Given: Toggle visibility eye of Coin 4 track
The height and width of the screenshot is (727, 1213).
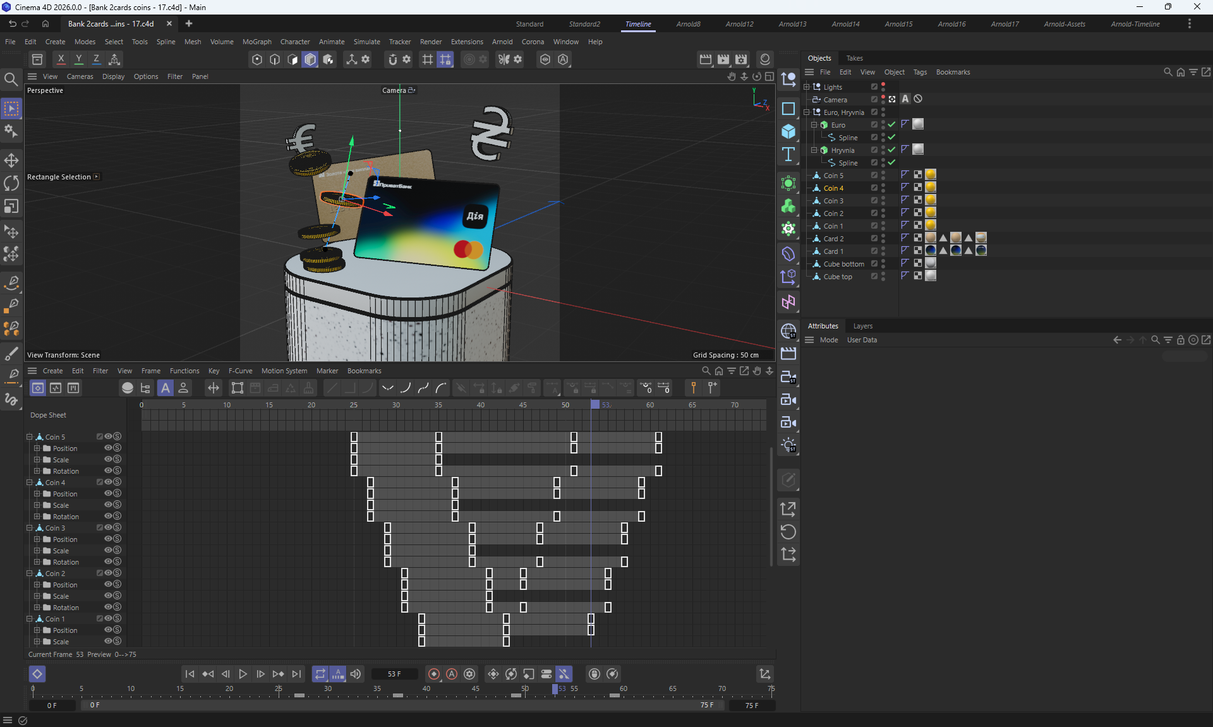Looking at the screenshot, I should [108, 482].
